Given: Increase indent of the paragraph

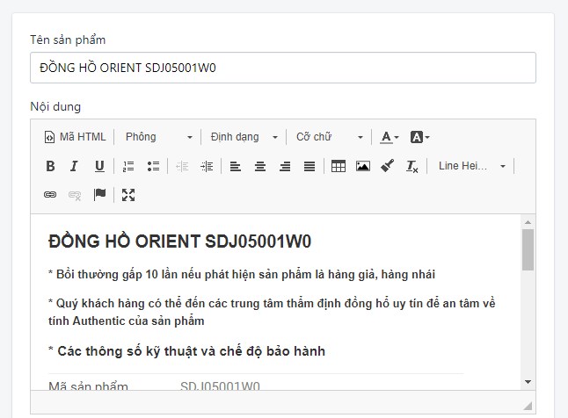Looking at the screenshot, I should coord(207,166).
